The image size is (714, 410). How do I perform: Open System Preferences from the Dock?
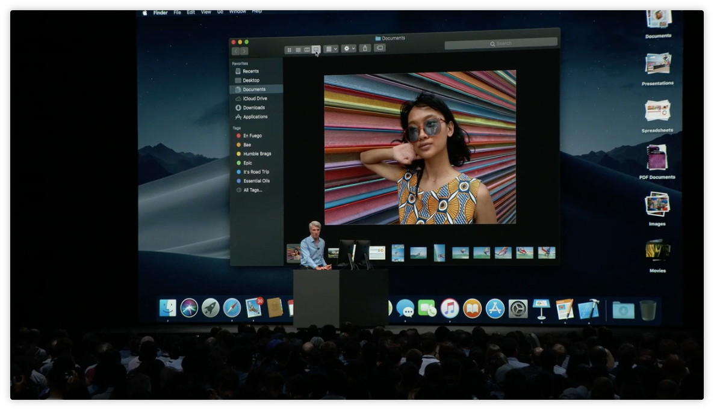[518, 309]
